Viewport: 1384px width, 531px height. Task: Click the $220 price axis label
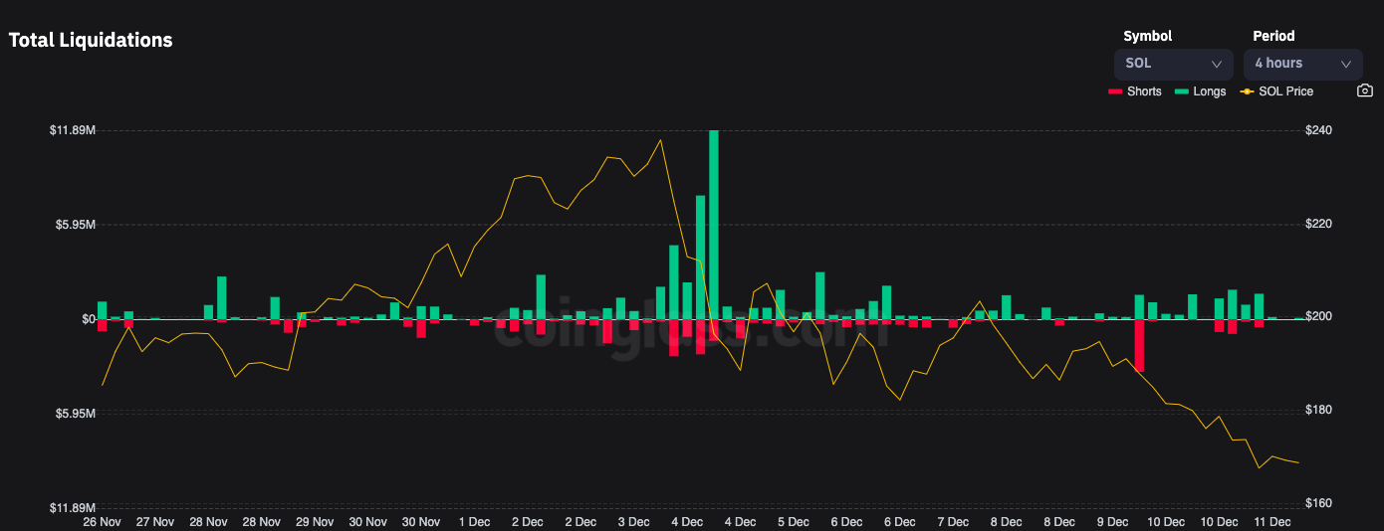coord(1318,224)
